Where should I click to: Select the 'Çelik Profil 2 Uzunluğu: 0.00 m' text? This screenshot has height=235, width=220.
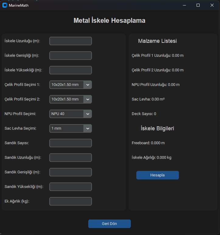point(158,70)
